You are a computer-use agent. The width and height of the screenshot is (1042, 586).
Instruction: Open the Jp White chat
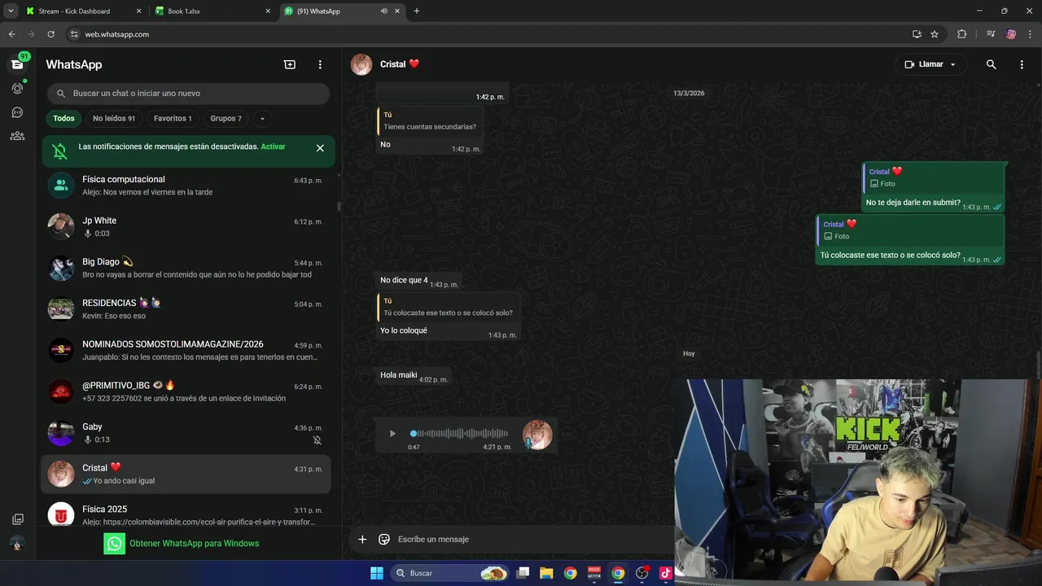pyautogui.click(x=186, y=227)
